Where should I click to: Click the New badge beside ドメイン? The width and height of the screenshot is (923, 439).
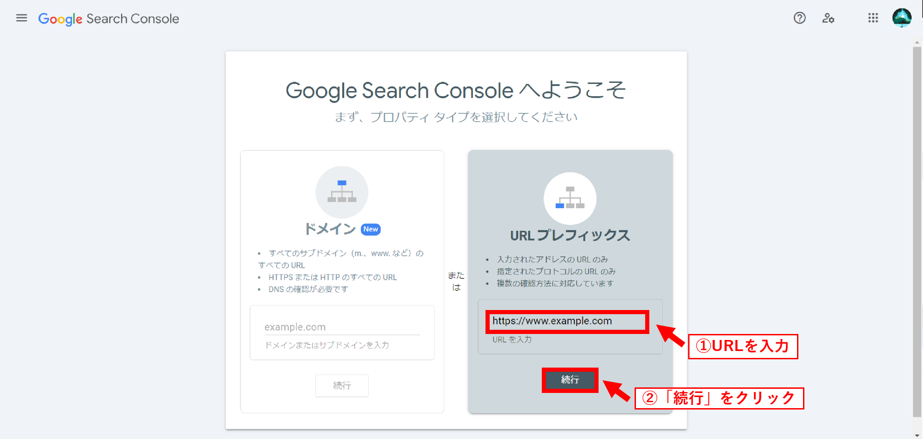coord(371,229)
